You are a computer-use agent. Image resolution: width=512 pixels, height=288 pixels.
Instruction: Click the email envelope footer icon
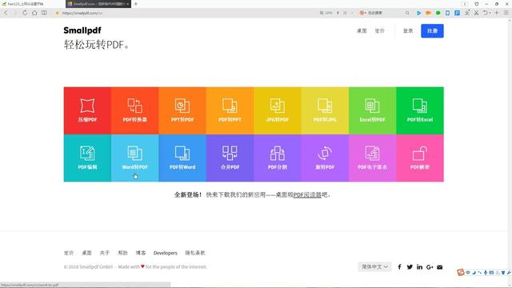[x=440, y=266]
